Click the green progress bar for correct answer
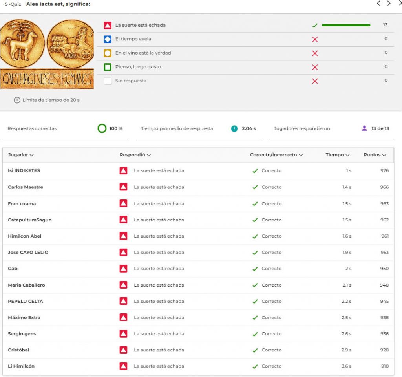The image size is (402, 377). pos(345,25)
